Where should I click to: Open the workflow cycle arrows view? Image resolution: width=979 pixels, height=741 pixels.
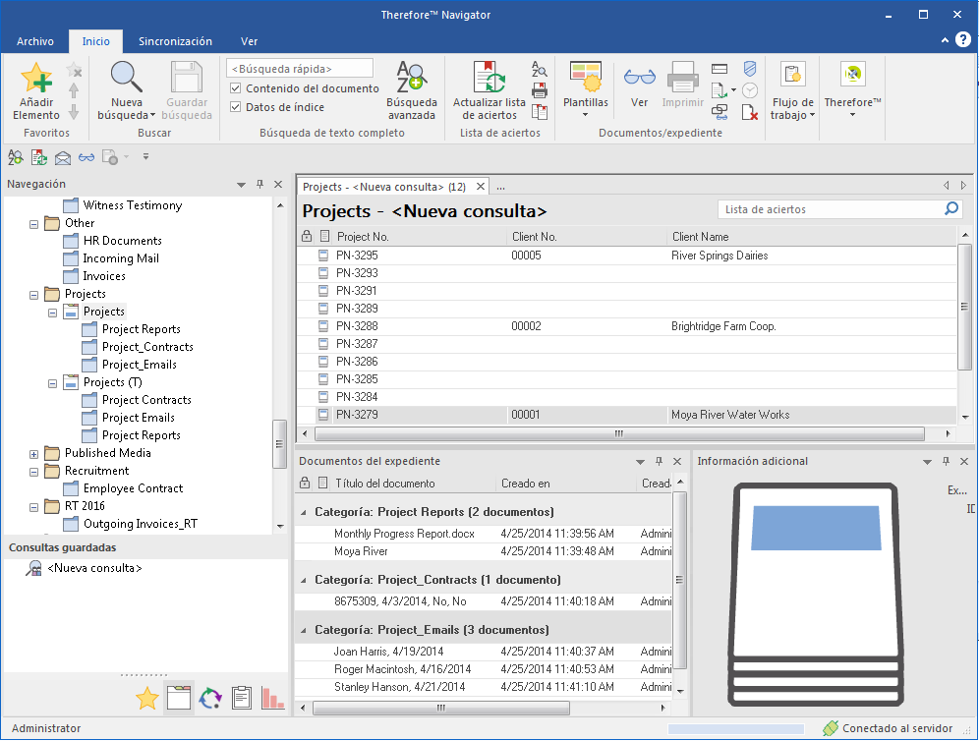click(x=210, y=698)
